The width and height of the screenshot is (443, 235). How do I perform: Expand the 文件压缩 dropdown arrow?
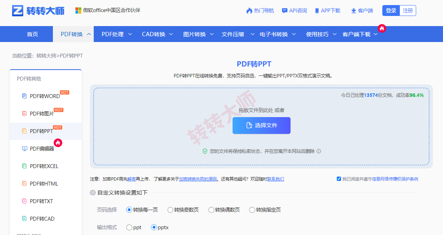pos(252,34)
